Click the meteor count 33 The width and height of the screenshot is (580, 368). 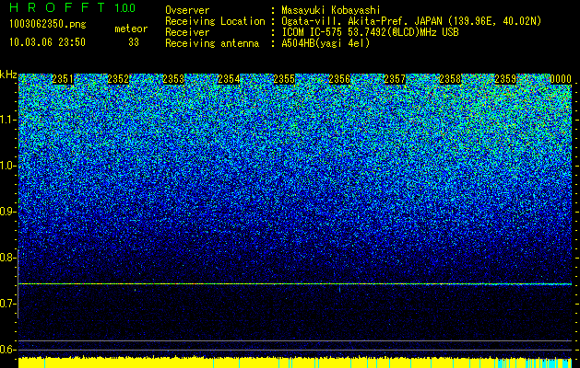point(134,42)
